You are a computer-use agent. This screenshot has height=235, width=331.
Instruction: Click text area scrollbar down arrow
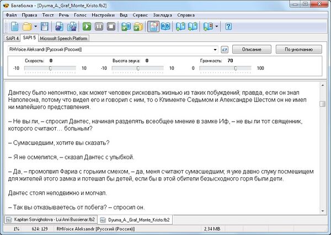pyautogui.click(x=322, y=211)
